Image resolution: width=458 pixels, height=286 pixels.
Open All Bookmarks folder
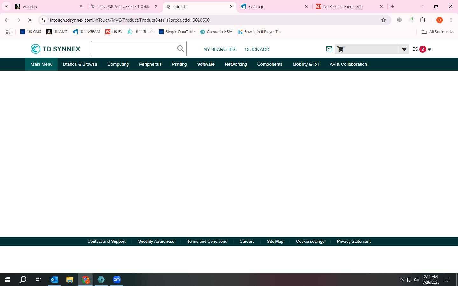437,32
